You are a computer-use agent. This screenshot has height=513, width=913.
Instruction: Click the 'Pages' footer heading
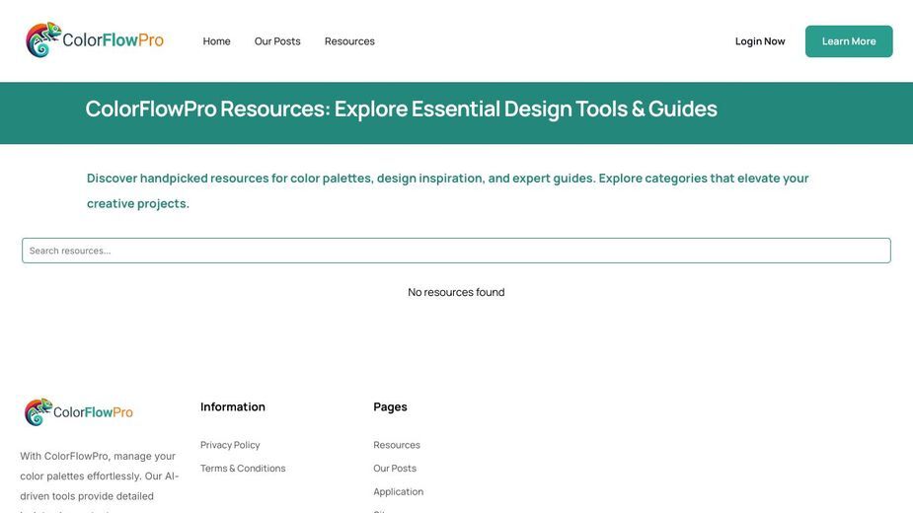coord(390,407)
